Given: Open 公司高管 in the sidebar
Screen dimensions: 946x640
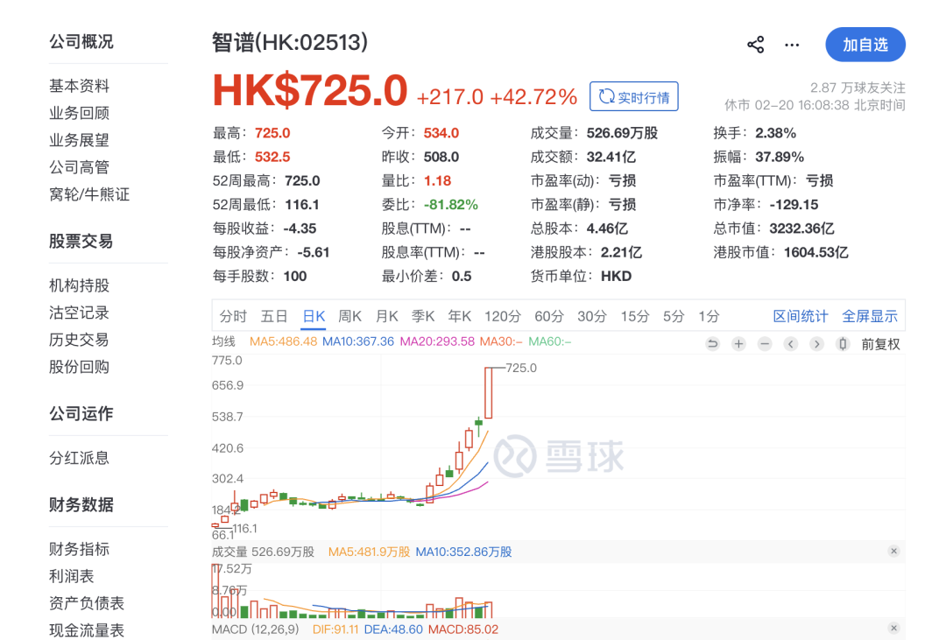Looking at the screenshot, I should tap(79, 167).
